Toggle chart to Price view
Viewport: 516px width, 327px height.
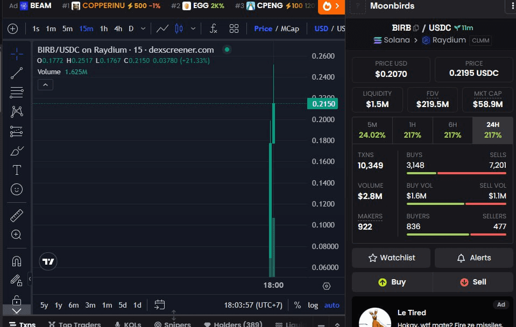tap(263, 29)
